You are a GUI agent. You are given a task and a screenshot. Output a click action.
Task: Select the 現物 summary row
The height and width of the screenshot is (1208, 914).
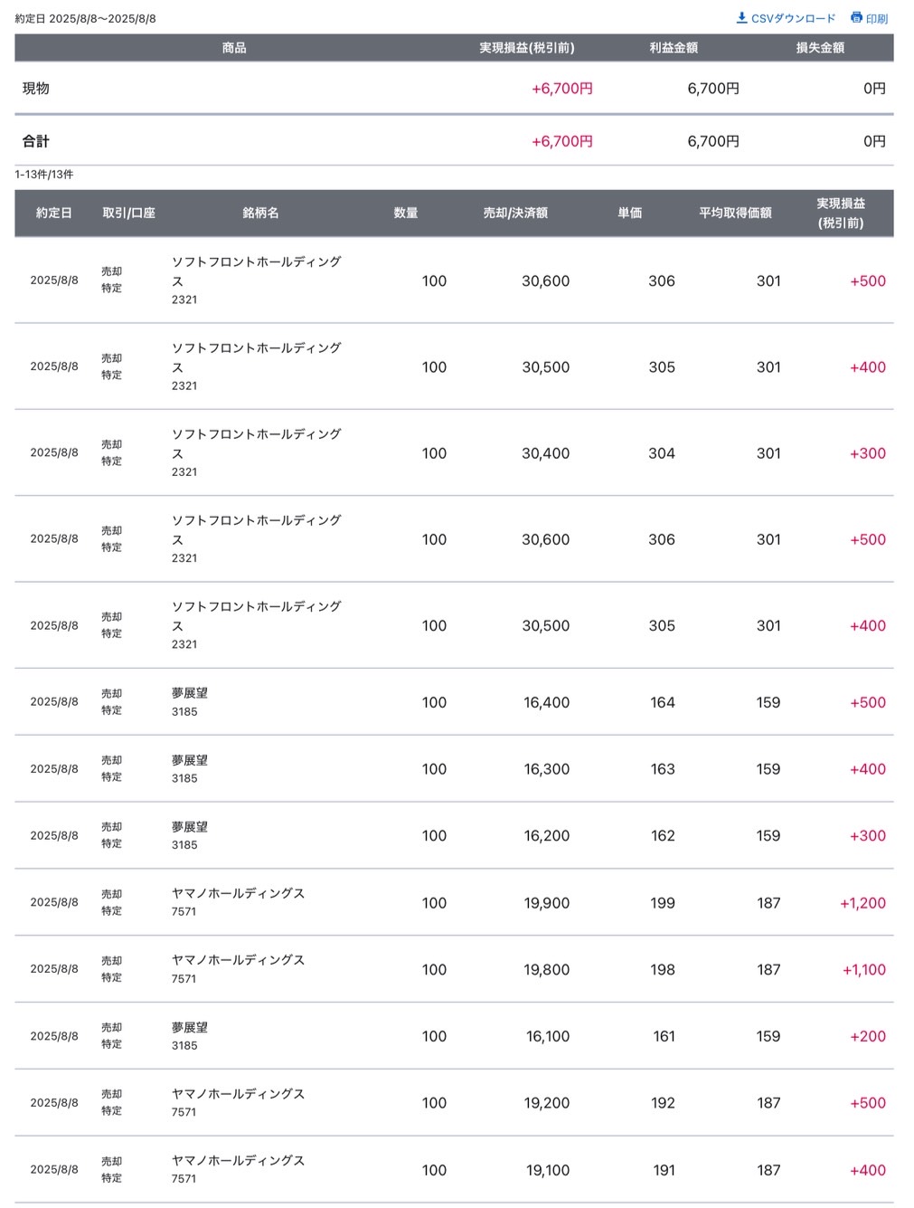454,89
